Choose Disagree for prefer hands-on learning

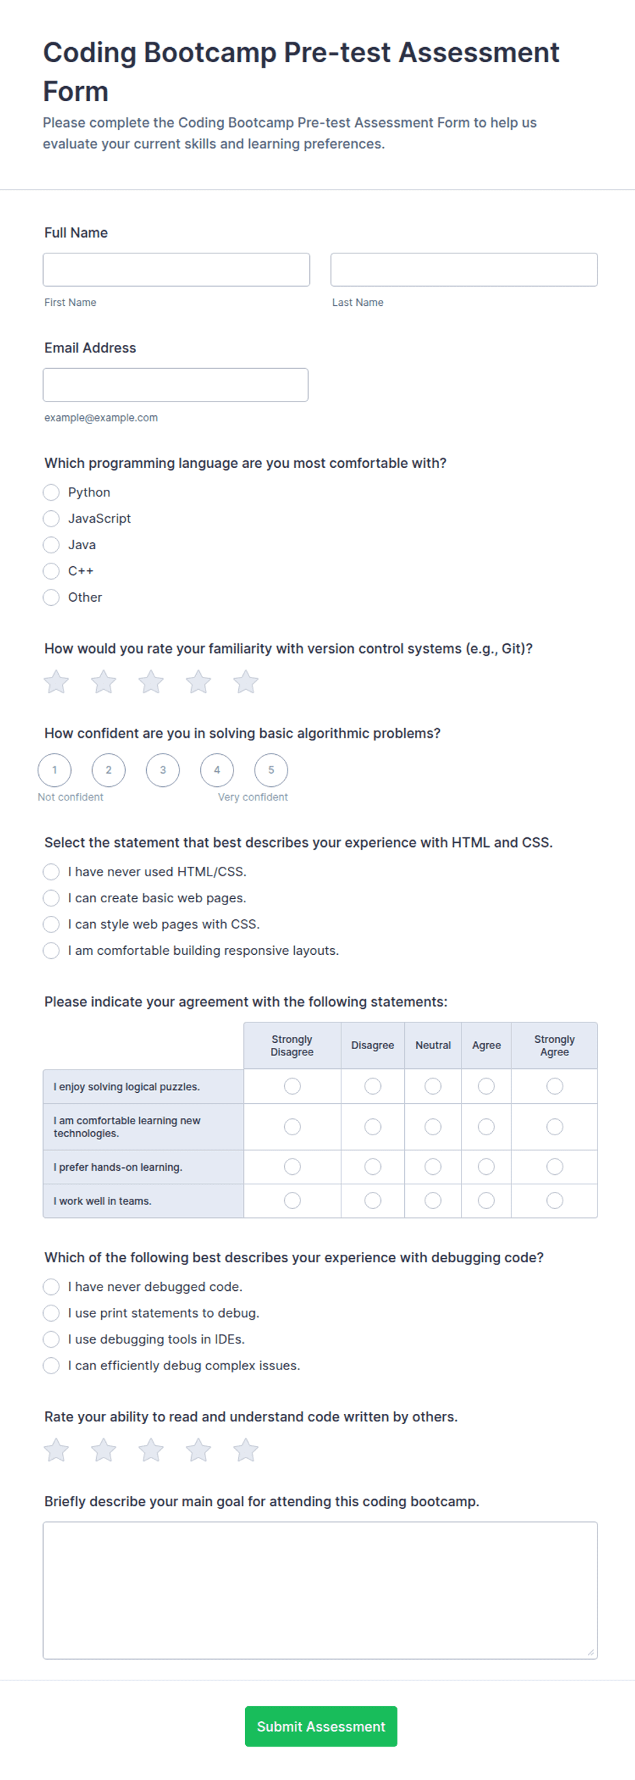pos(372,1167)
